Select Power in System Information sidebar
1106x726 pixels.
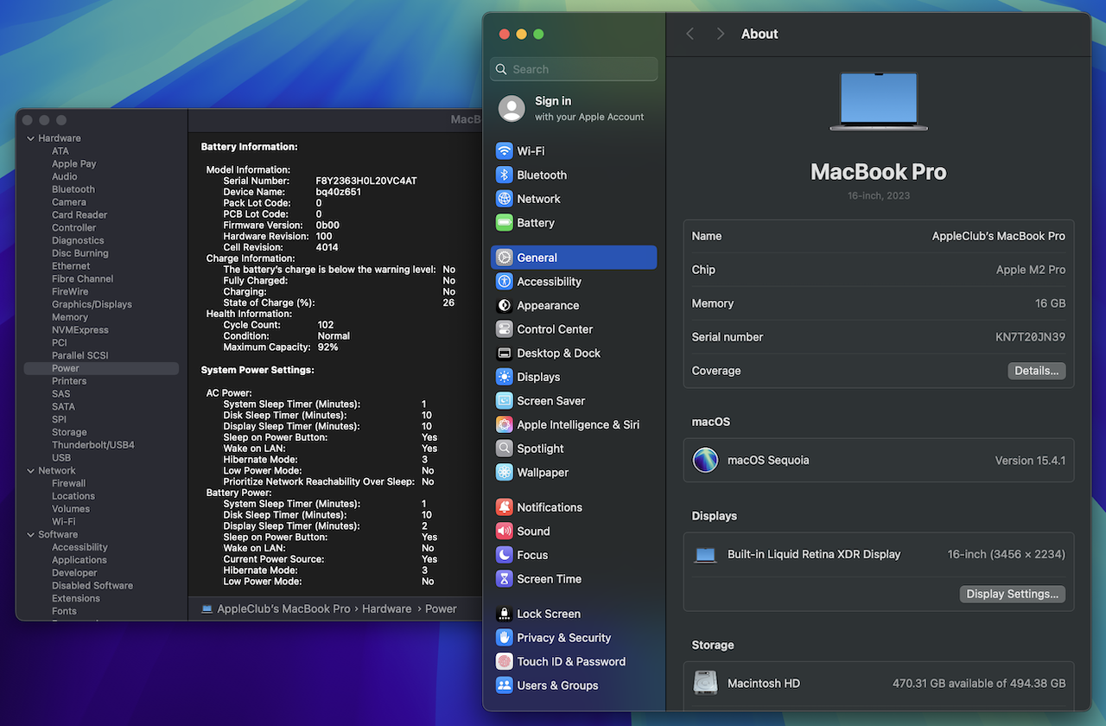click(101, 368)
